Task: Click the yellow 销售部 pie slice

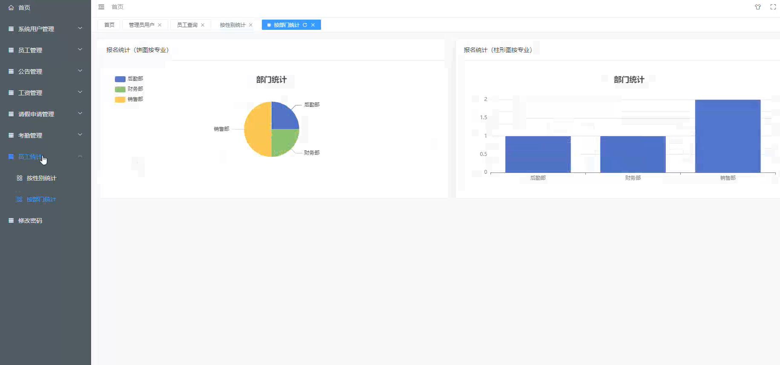Action: [x=258, y=129]
